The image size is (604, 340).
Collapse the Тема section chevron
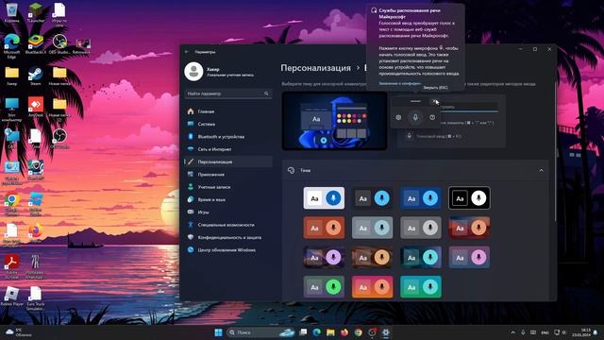[541, 170]
